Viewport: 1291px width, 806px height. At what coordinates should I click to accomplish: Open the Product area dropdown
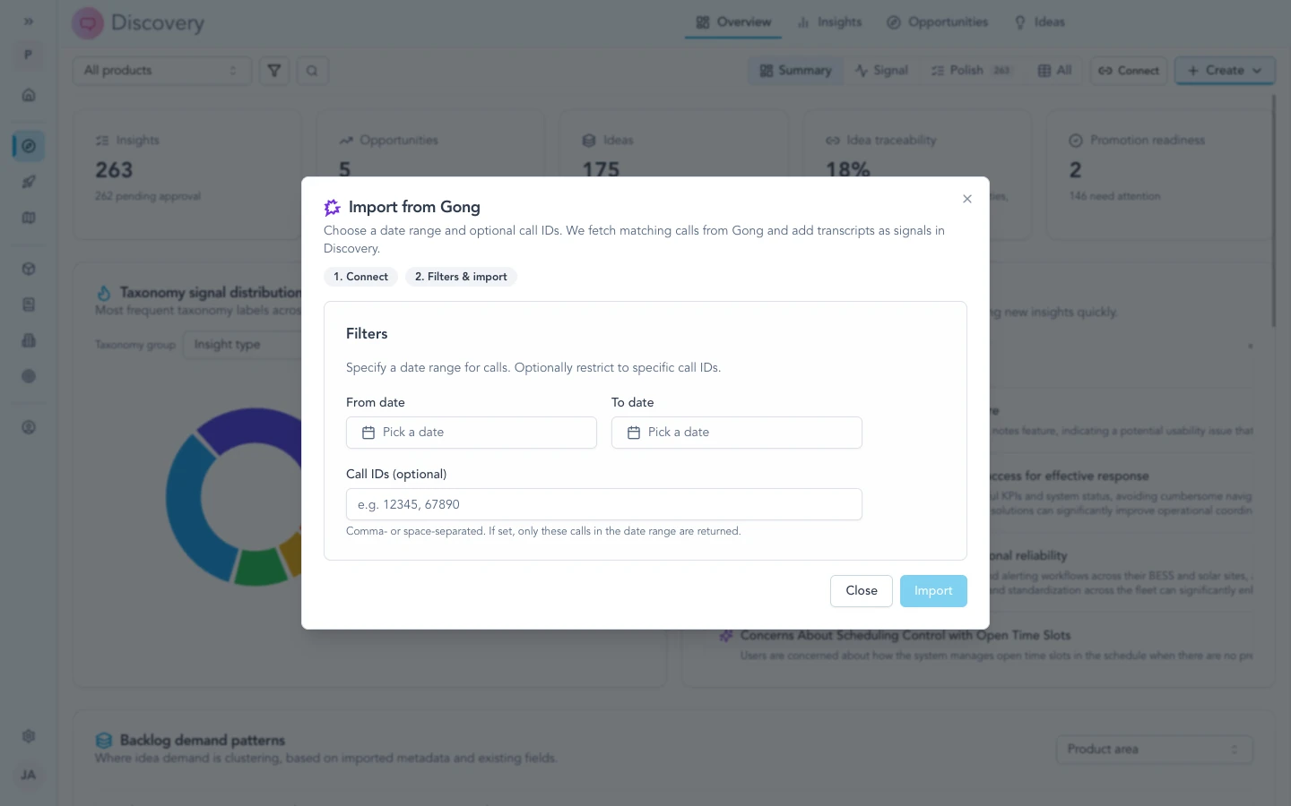(x=1154, y=750)
